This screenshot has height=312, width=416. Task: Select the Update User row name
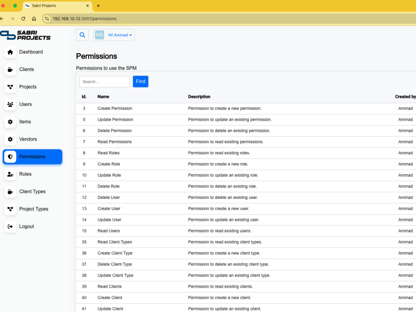[x=109, y=220]
